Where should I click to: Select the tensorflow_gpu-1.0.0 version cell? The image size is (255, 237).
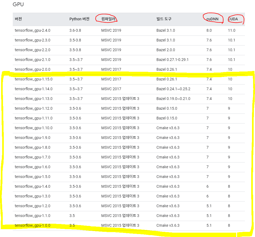[33, 225]
